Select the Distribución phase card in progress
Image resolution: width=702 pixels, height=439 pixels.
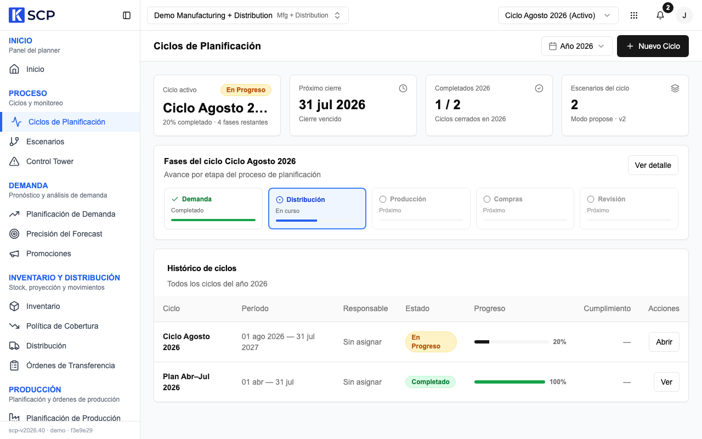(x=317, y=209)
